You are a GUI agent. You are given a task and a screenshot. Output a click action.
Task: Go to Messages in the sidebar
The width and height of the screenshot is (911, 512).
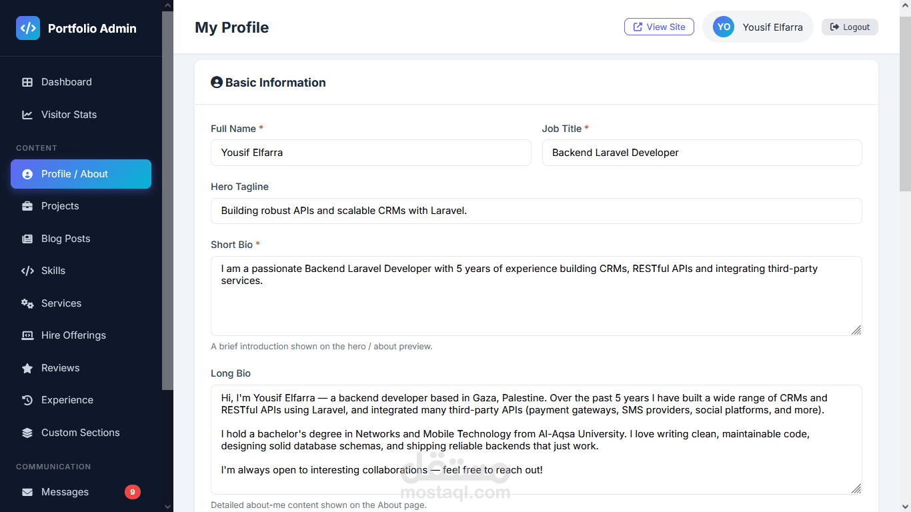pos(81,492)
